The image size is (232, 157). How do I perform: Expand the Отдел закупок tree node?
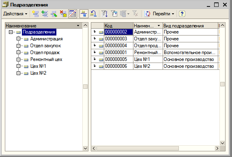18,46
